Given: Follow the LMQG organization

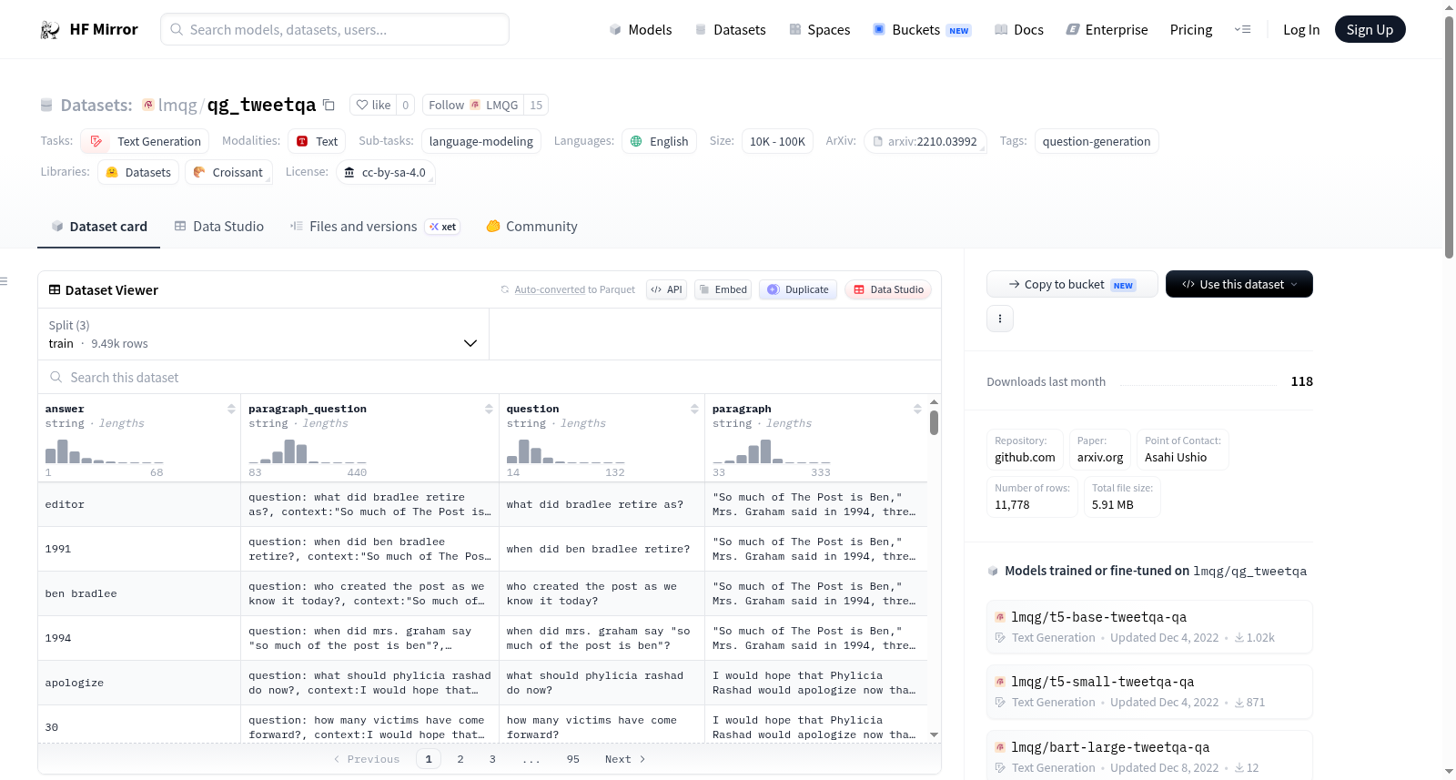Looking at the screenshot, I should click(473, 105).
